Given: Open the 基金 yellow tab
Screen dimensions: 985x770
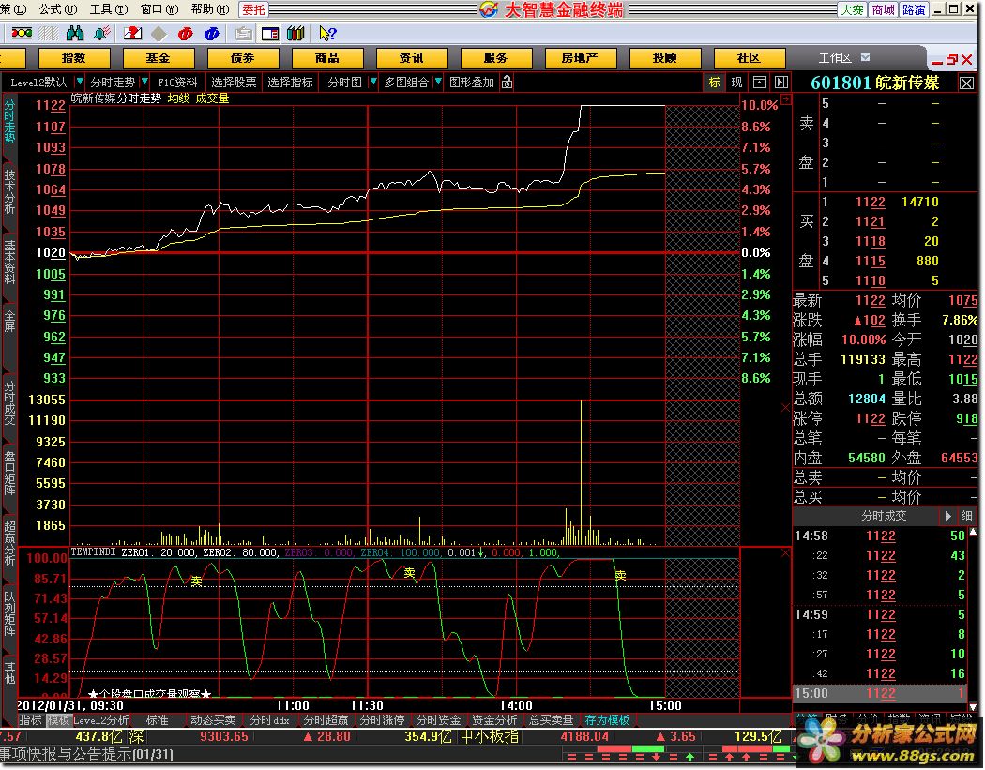Looking at the screenshot, I should 159,58.
